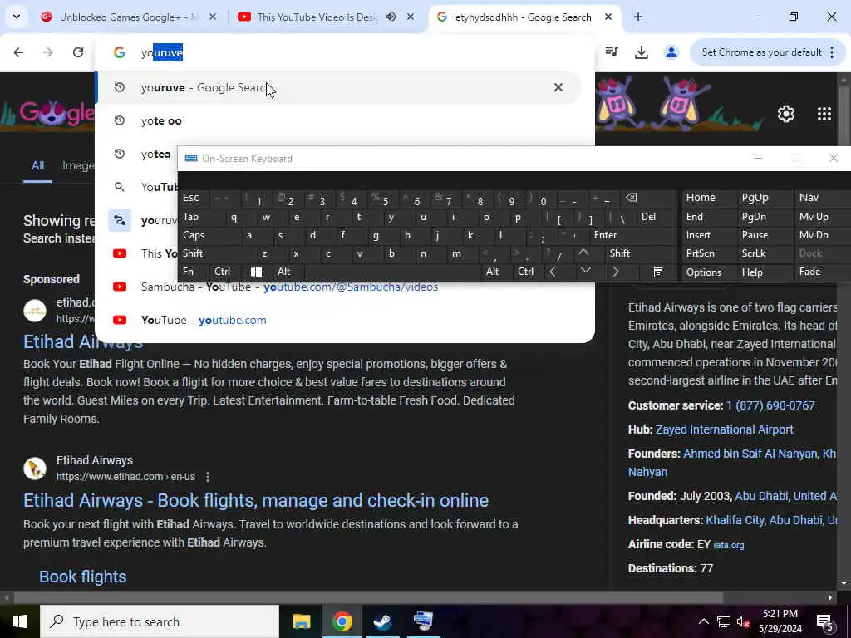Open the YouTube - youtube.com suggestion
This screenshot has width=851, height=638.
click(204, 320)
